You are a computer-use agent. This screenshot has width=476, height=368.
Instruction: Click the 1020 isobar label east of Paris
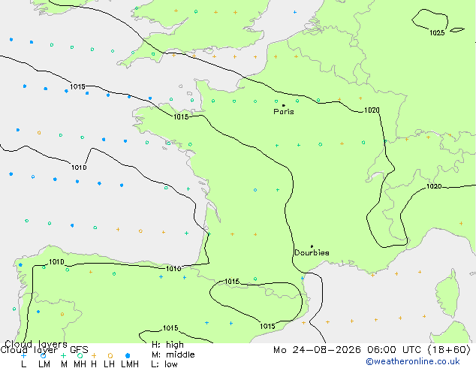(372, 110)
